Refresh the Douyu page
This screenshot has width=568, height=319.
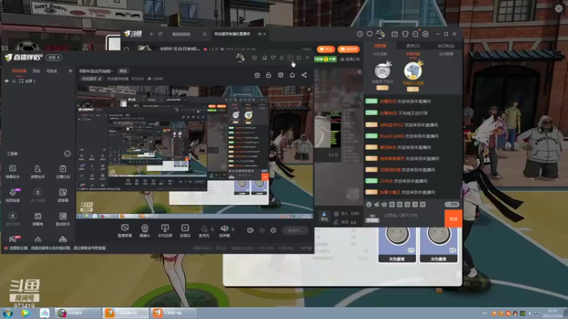160,34
